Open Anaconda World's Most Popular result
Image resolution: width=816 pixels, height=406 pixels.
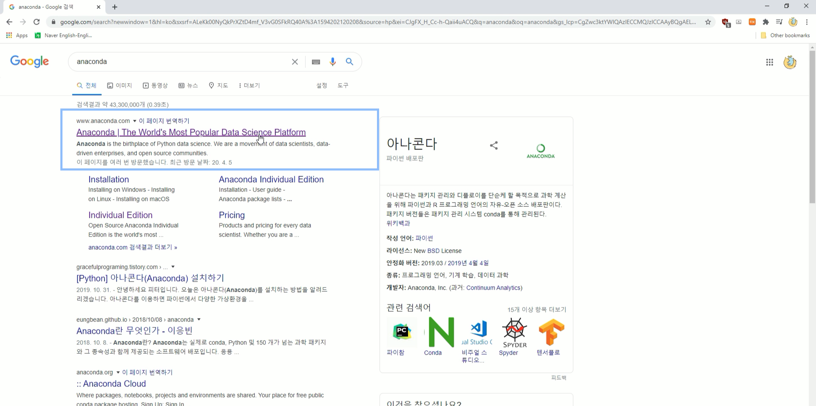point(191,132)
